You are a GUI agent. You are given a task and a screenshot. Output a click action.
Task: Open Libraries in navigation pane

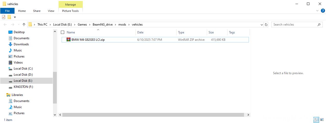[17, 95]
